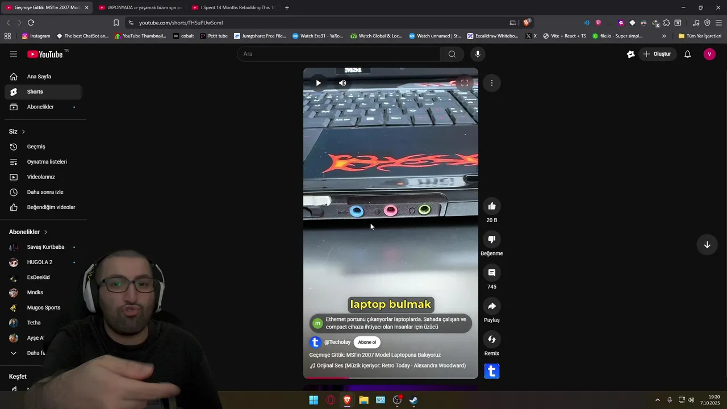This screenshot has width=727, height=409.
Task: Open the YouTube hamburger guide menu
Action: click(14, 54)
